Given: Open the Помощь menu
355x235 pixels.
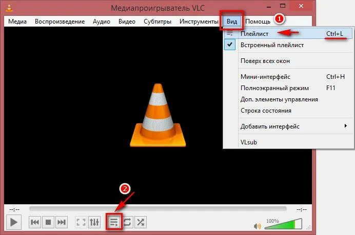Looking at the screenshot, I should click(x=258, y=22).
